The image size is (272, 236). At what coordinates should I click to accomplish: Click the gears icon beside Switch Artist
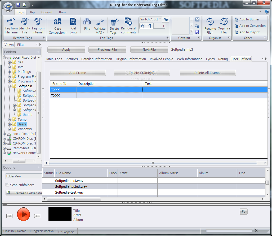point(166,19)
